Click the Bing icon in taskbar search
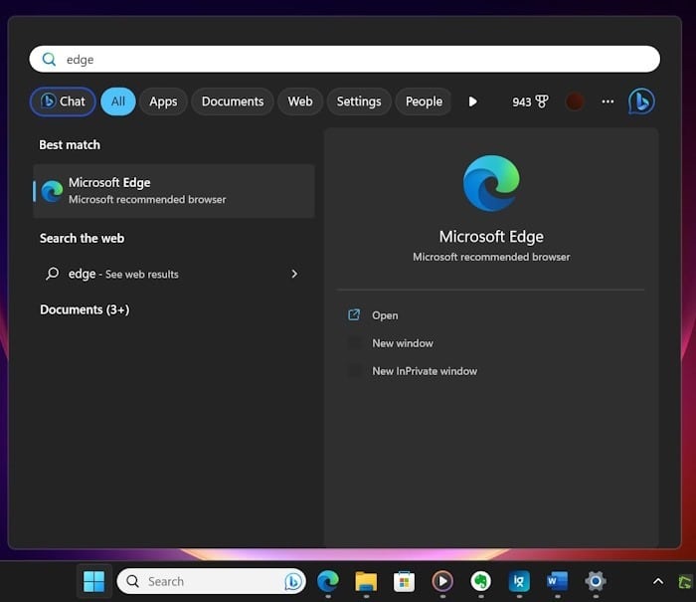 click(x=293, y=581)
